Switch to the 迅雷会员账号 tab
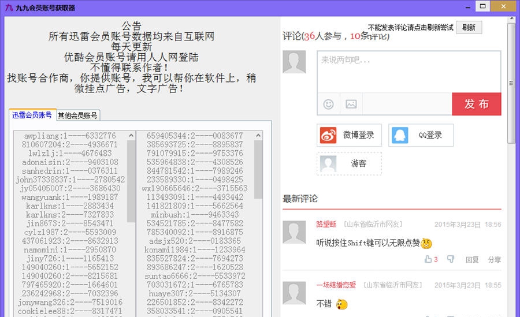 (x=32, y=115)
